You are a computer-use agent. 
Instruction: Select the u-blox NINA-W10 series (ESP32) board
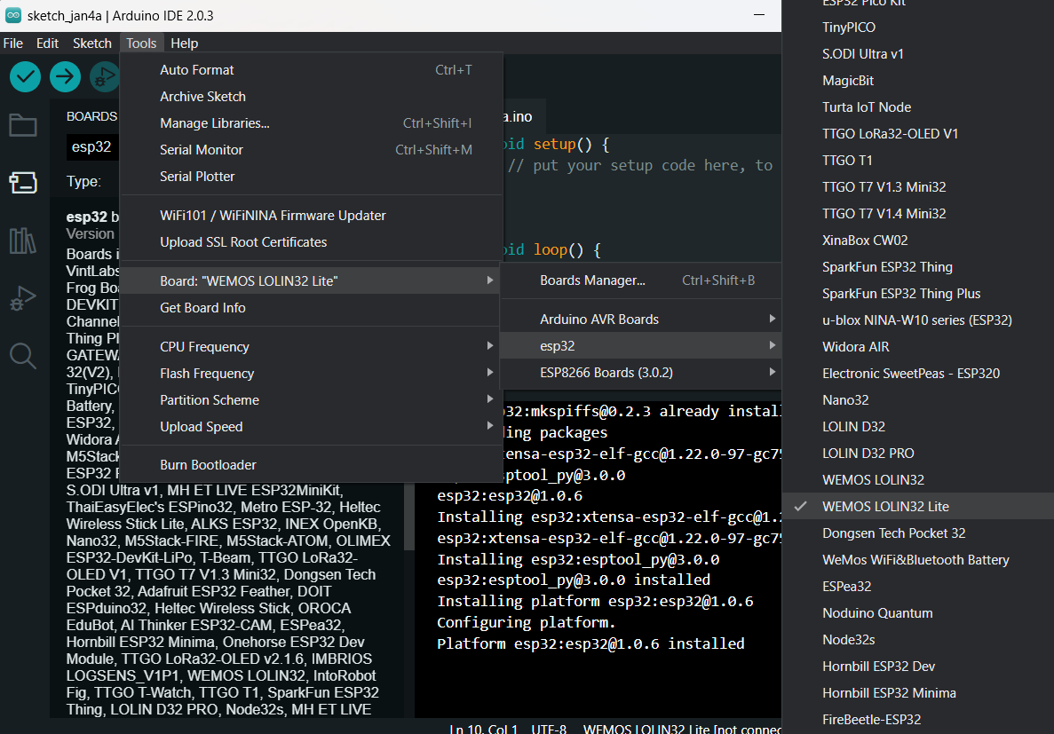pos(917,320)
